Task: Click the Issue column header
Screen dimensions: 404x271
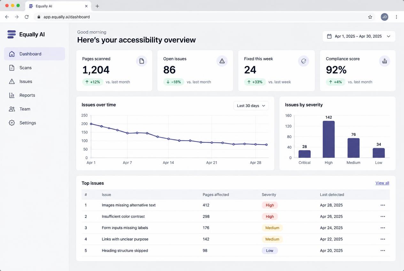Action: click(x=106, y=195)
